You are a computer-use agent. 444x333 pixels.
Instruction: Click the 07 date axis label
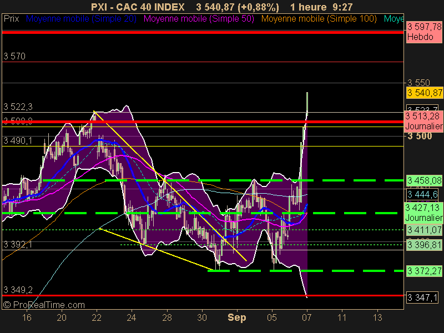[307, 317]
